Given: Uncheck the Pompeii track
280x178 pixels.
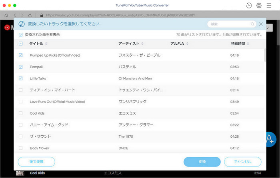Looking at the screenshot, I should coord(20,67).
